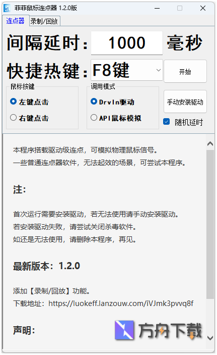Click the scrollbar down arrow
The width and height of the screenshot is (217, 355).
(x=210, y=338)
